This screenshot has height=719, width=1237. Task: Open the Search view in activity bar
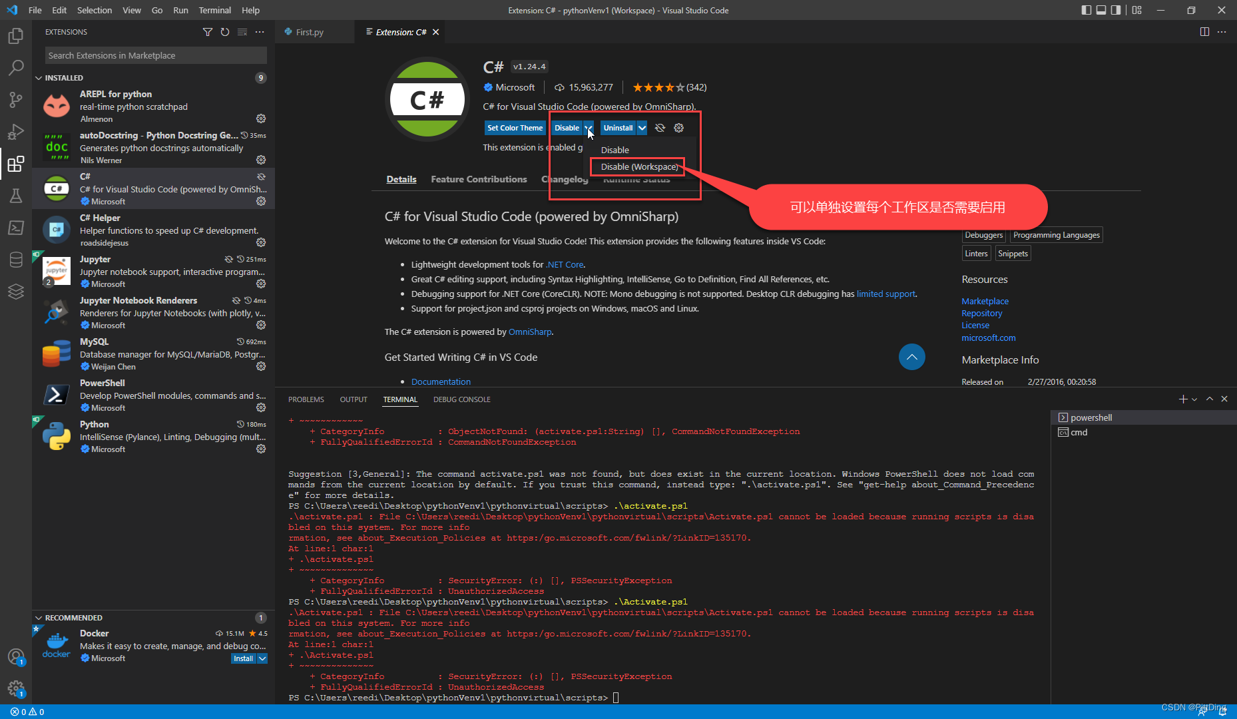(16, 67)
